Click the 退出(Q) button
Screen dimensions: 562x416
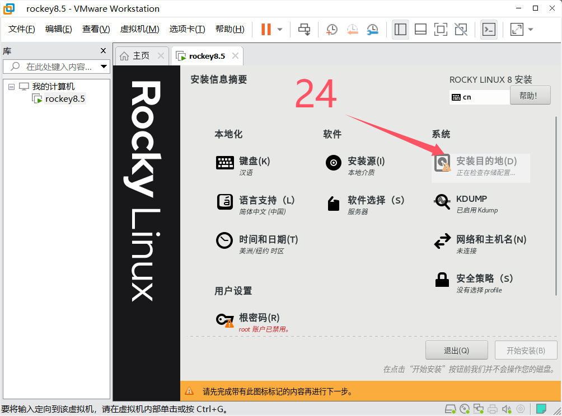point(456,351)
